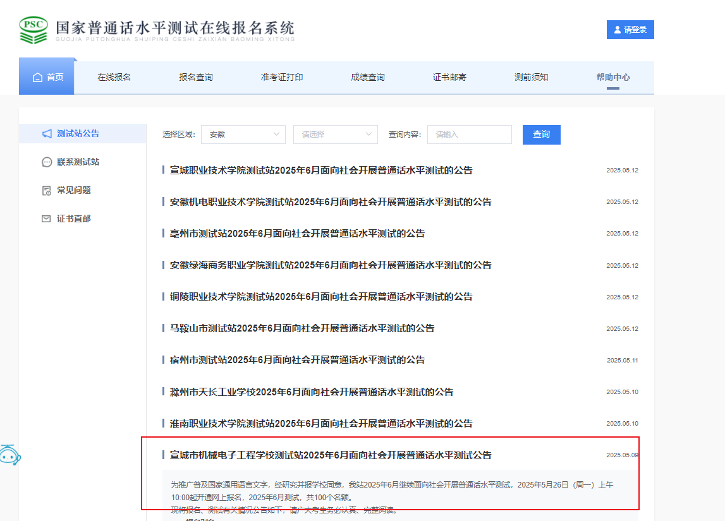This screenshot has width=725, height=521.
Task: Click the envelope icon beside 证书直邮
Action: [x=46, y=219]
